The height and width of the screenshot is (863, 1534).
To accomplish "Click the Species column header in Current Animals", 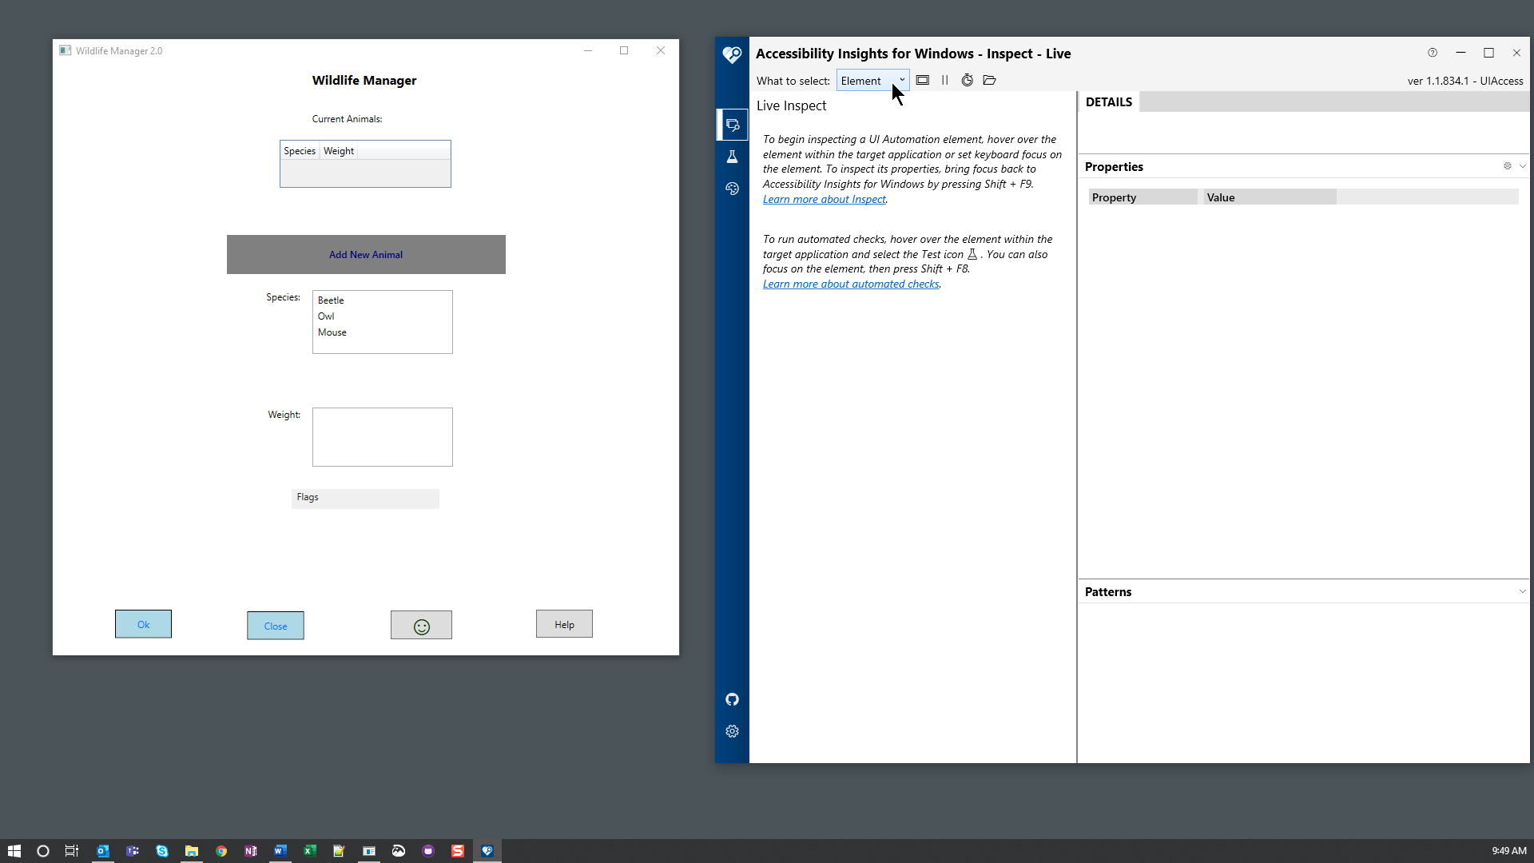I will pos(300,151).
